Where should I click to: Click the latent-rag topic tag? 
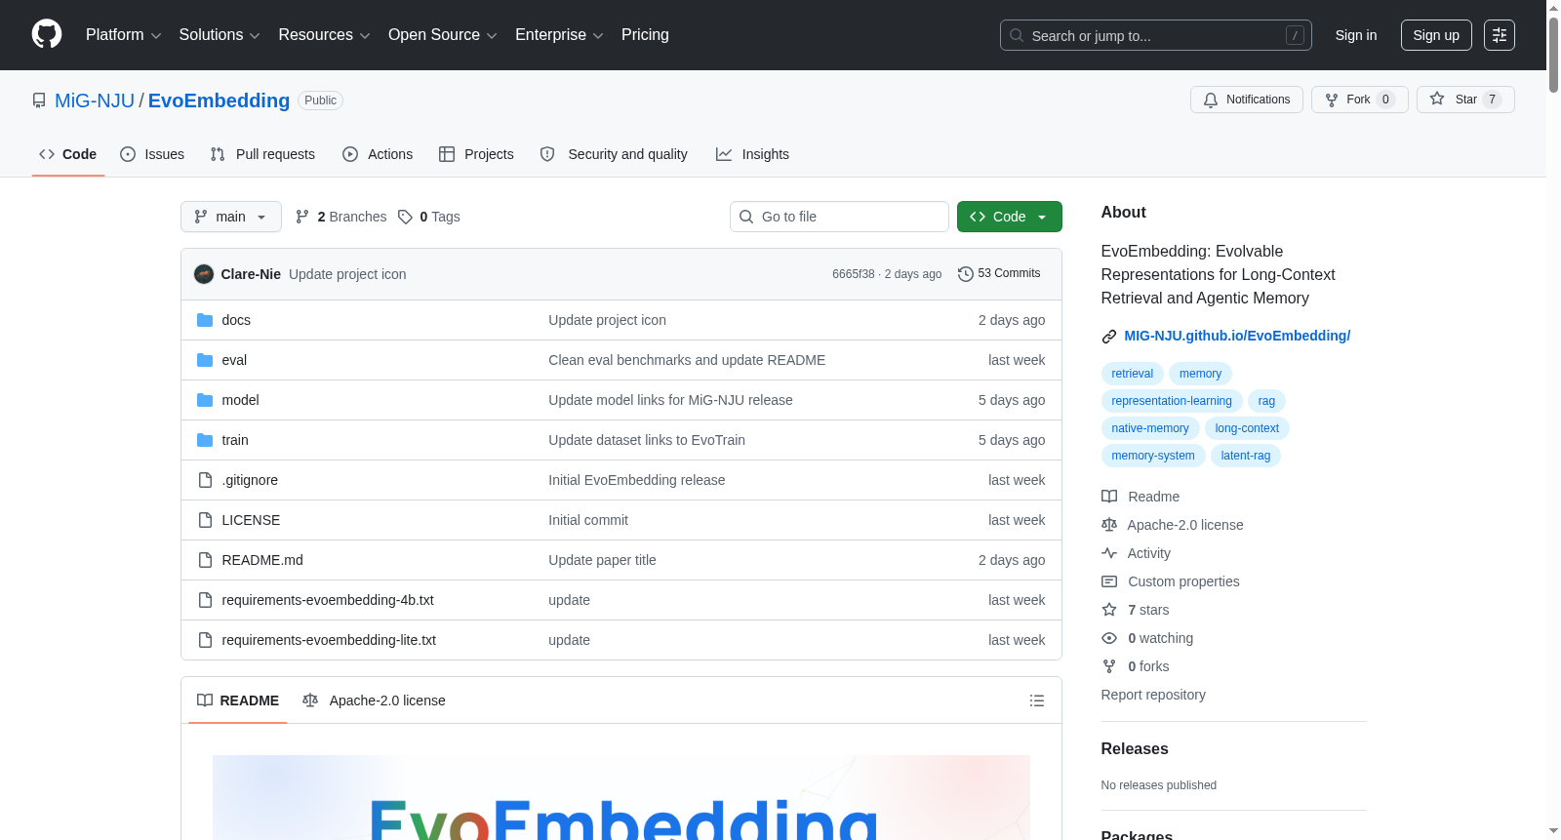1246,456
